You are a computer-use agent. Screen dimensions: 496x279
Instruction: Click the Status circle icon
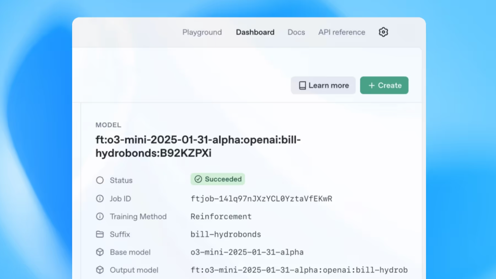[x=100, y=180]
